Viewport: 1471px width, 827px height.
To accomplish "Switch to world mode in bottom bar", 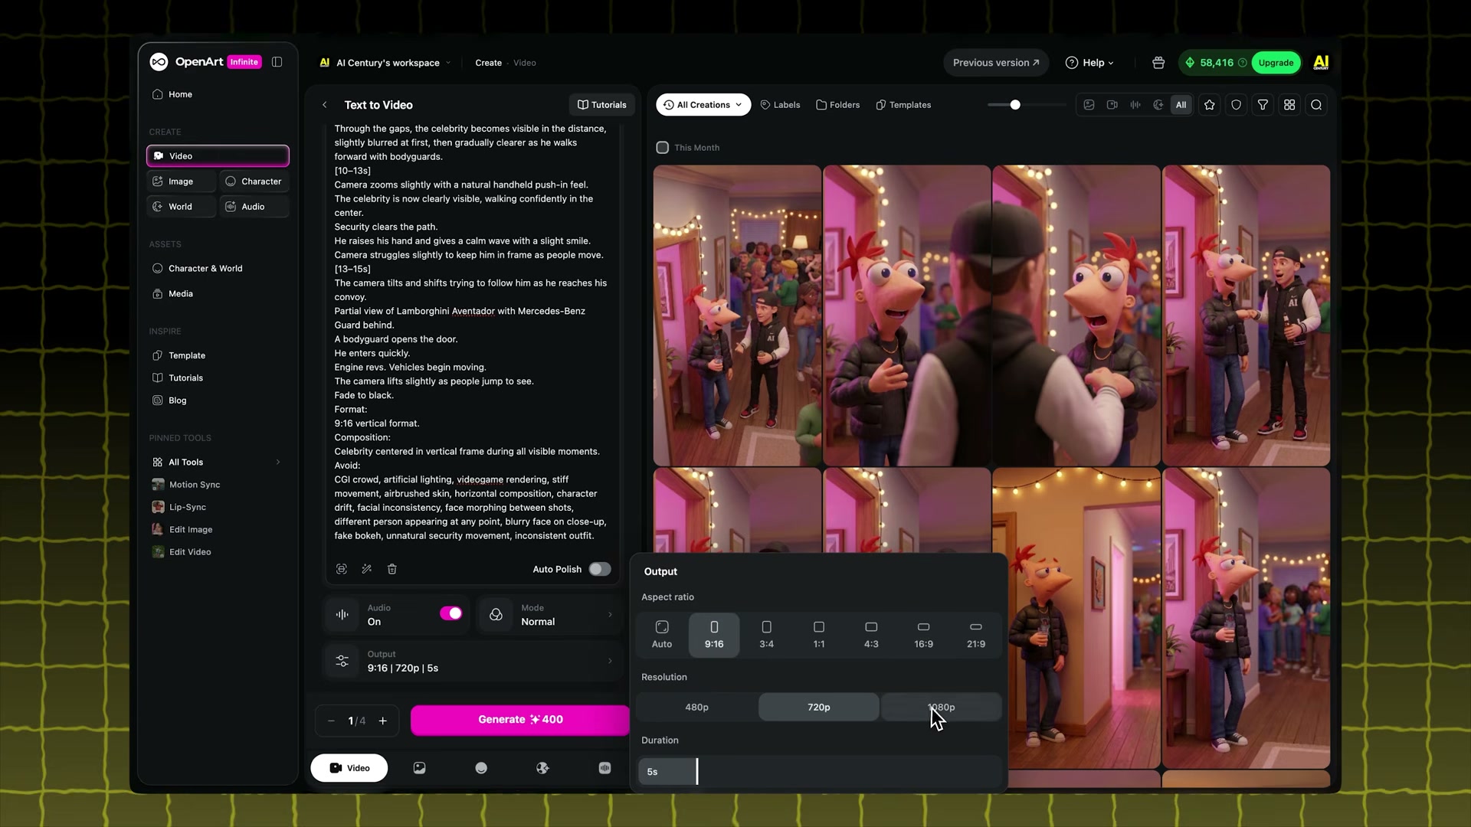I will [542, 768].
